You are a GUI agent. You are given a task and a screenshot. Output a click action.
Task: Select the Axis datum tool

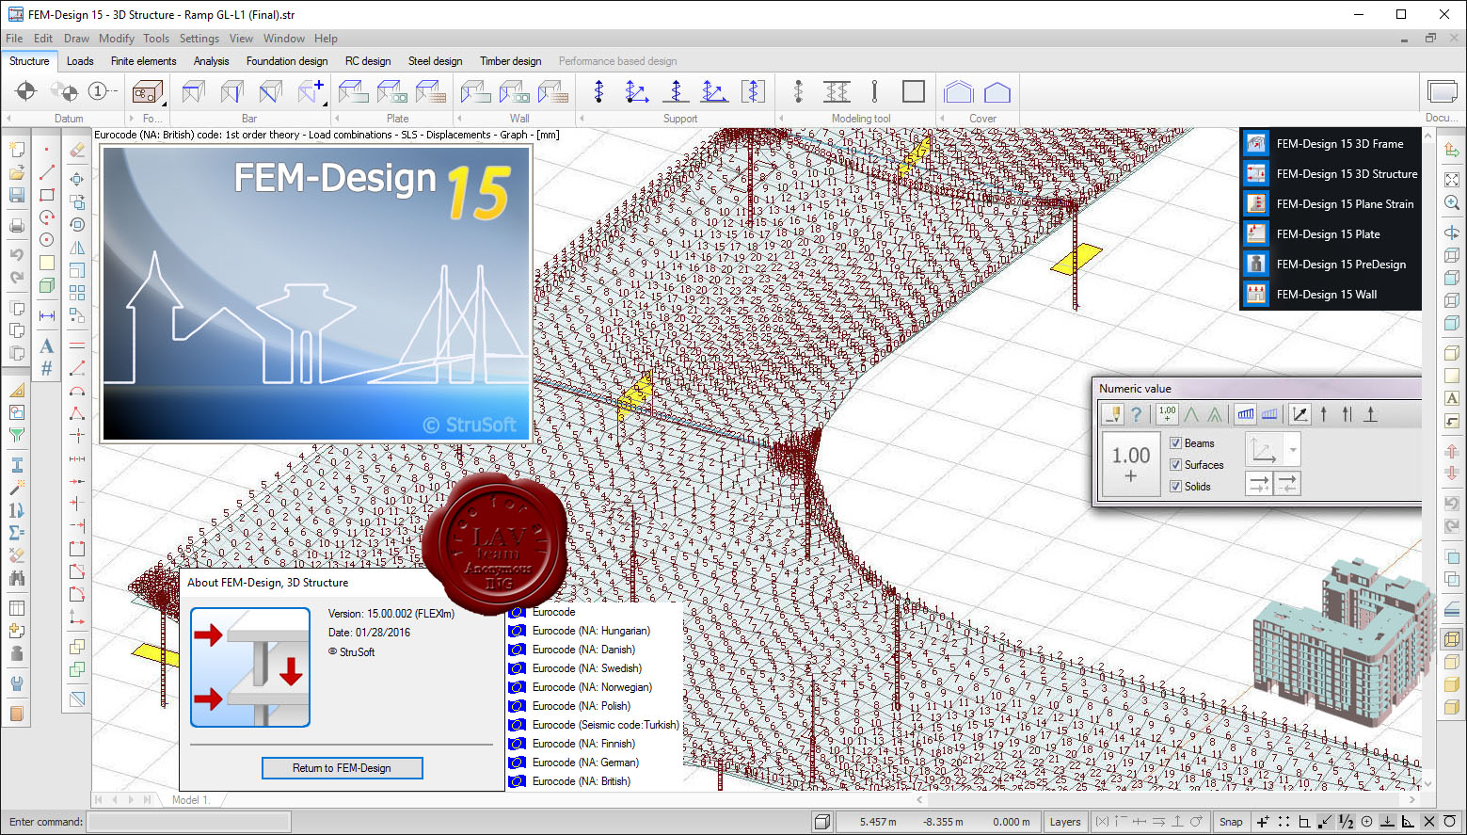26,91
